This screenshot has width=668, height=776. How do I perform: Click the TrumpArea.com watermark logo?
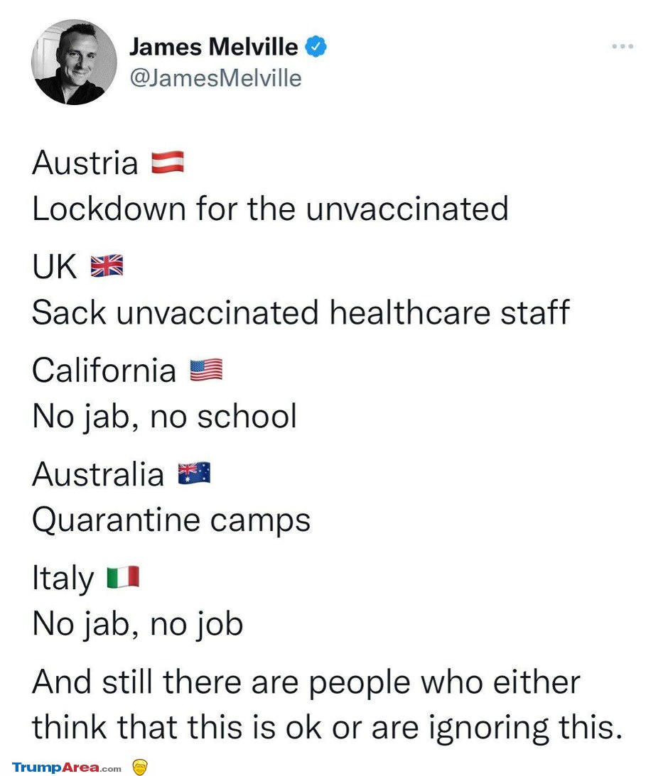tap(66, 767)
